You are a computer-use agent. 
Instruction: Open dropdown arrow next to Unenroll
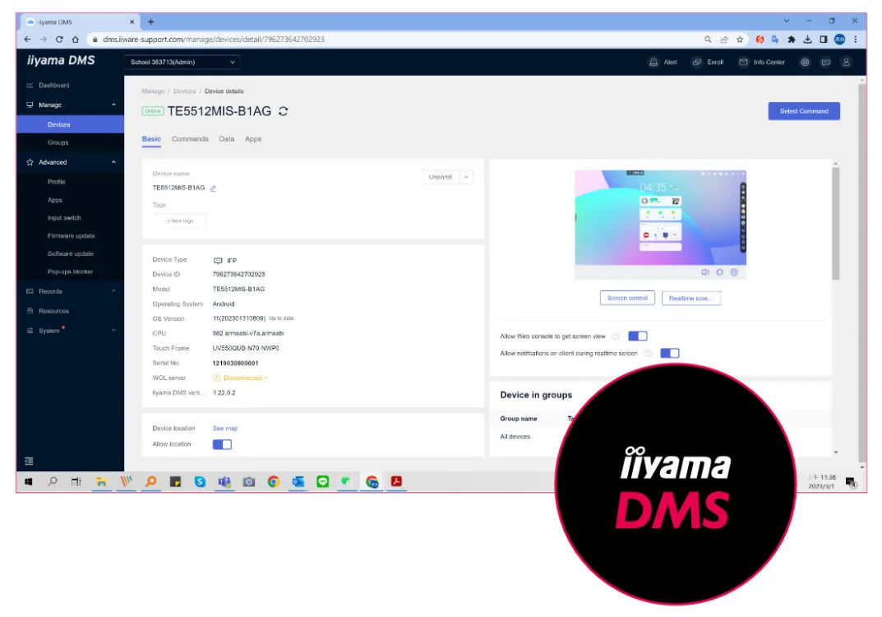466,178
